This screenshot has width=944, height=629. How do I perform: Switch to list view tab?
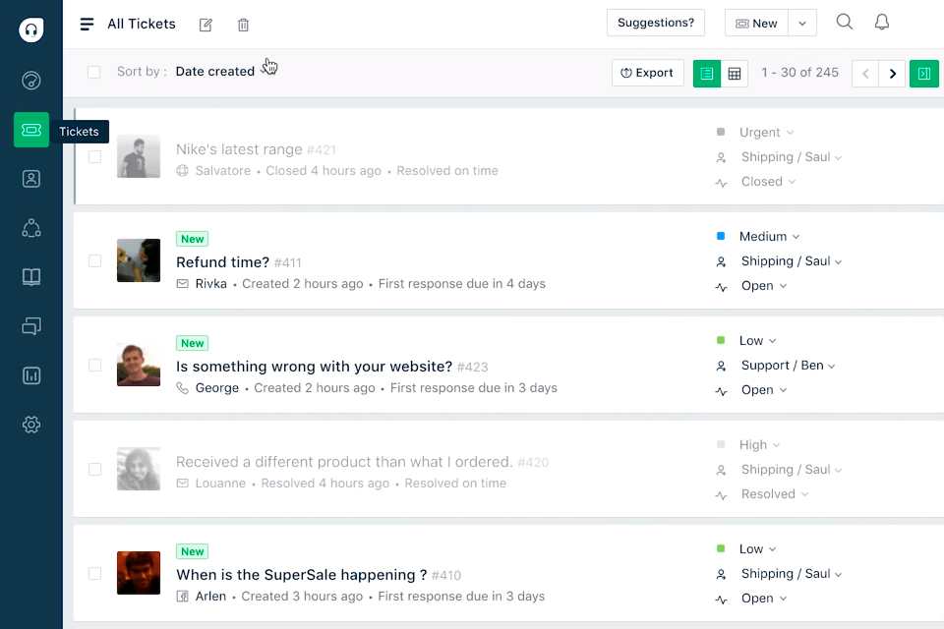coord(706,73)
